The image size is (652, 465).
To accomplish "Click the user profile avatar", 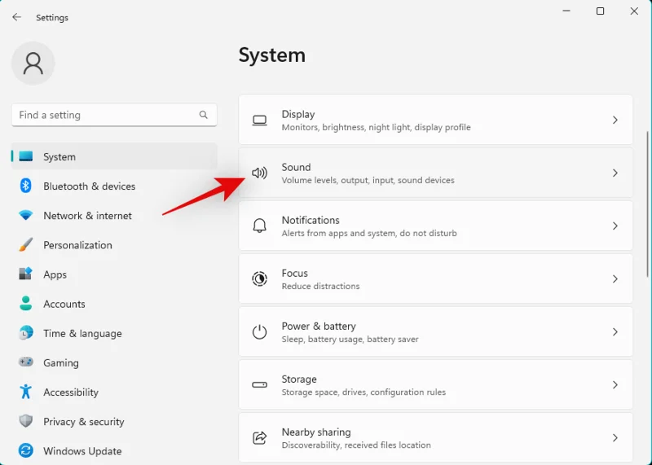I will click(33, 64).
